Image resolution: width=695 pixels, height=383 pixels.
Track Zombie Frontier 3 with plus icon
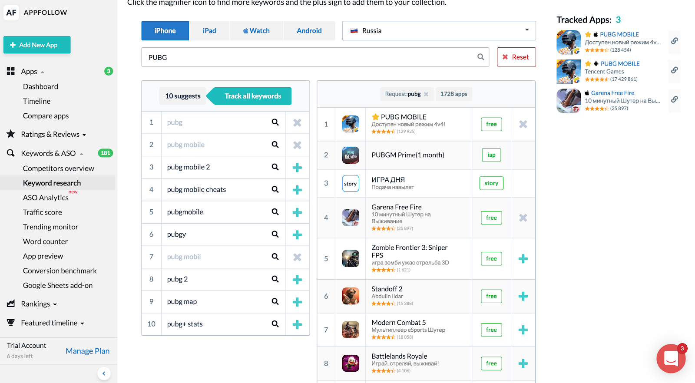tap(523, 259)
